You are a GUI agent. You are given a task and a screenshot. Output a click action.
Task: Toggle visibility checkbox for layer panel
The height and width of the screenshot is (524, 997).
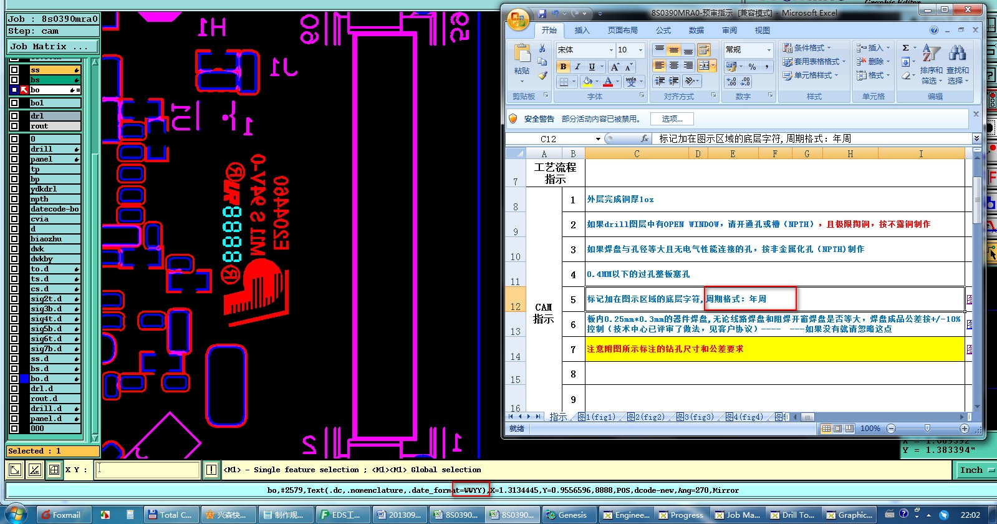pos(14,159)
